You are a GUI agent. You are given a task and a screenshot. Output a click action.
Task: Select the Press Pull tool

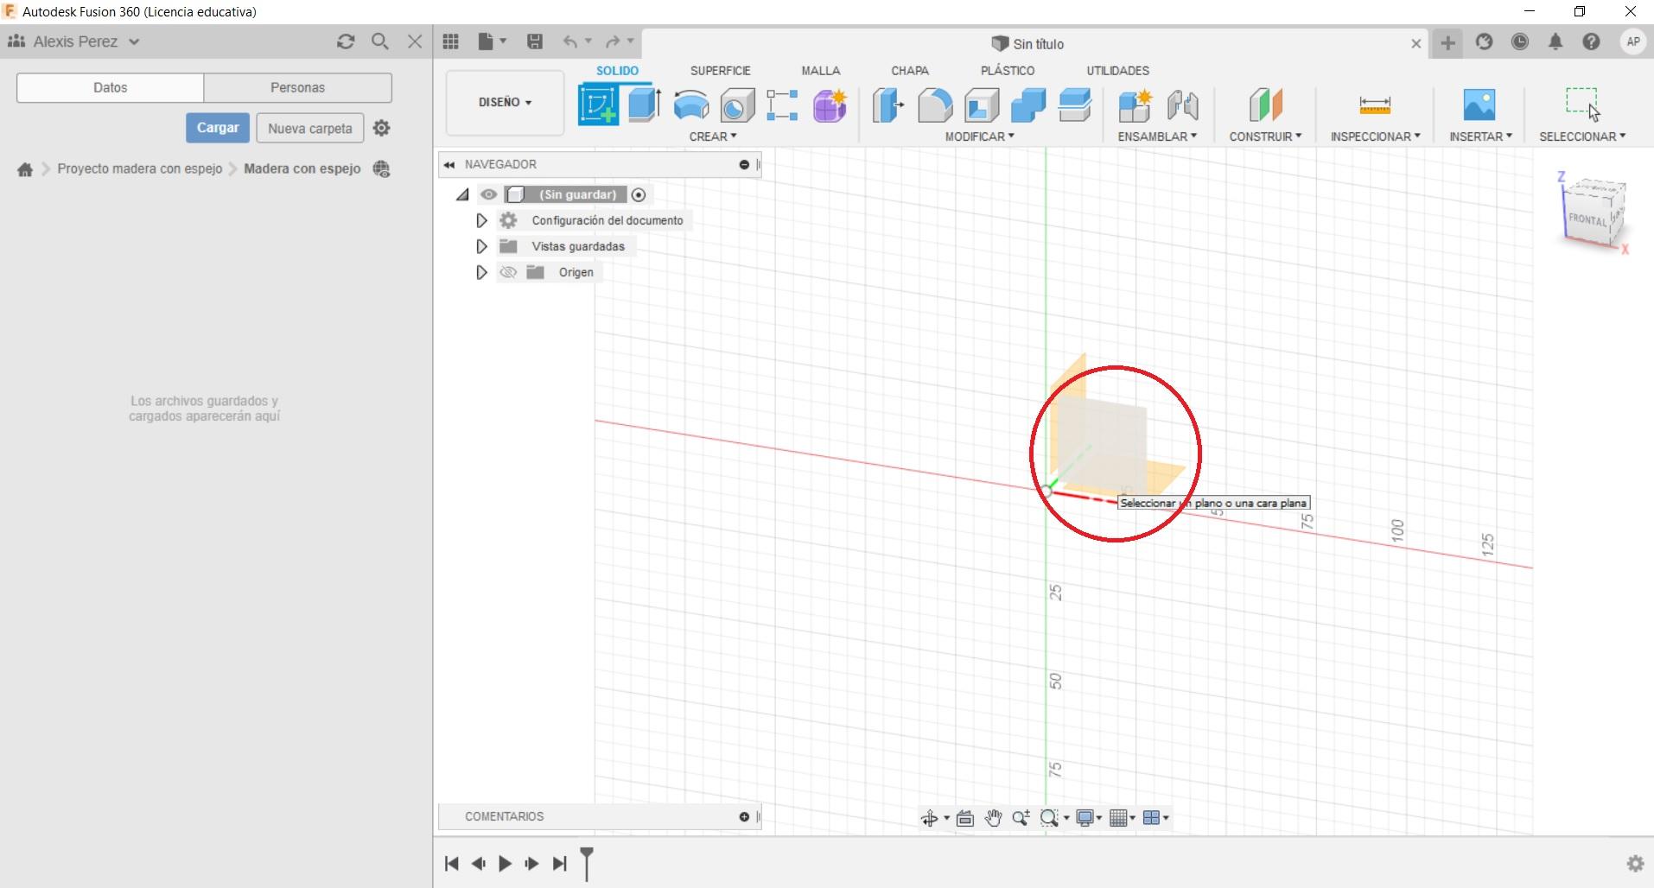(887, 105)
